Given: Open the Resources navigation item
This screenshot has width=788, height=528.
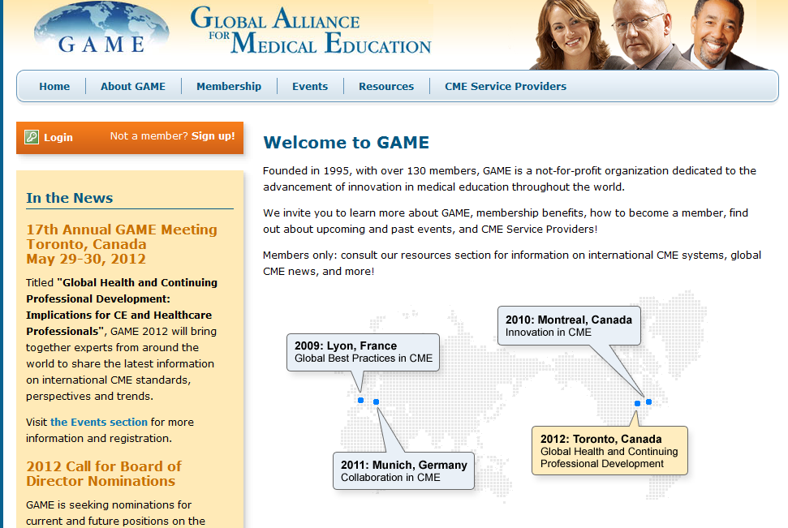Looking at the screenshot, I should tap(386, 87).
